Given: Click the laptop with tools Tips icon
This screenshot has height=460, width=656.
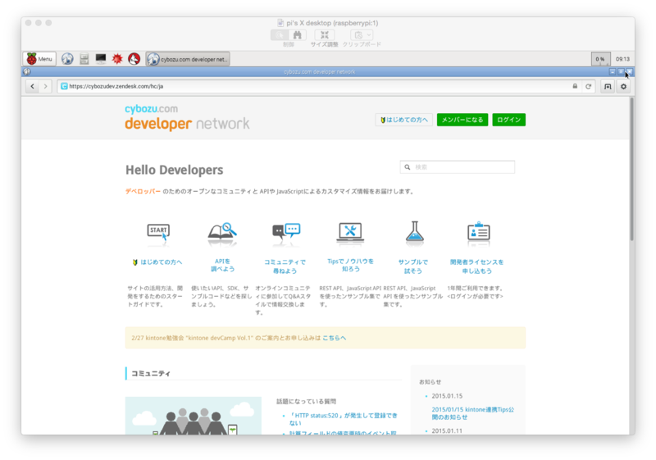Looking at the screenshot, I should [x=350, y=233].
